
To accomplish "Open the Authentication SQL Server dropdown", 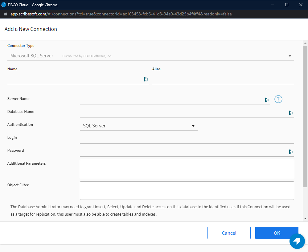I will coord(138,126).
